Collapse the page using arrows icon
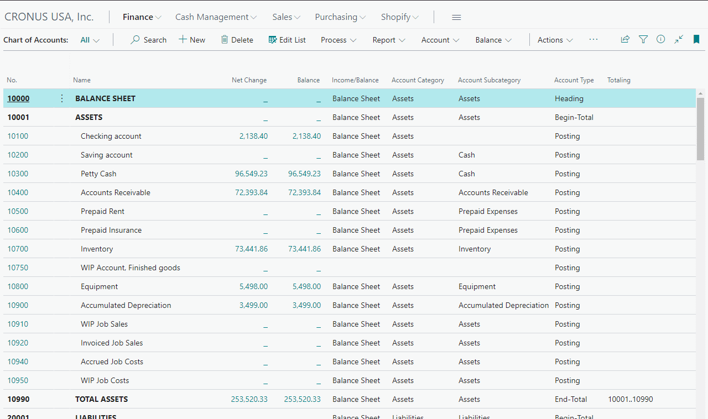Viewport: 708px width, 419px height. click(679, 39)
